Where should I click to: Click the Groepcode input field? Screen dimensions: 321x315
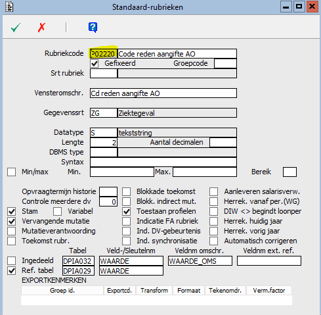point(225,64)
